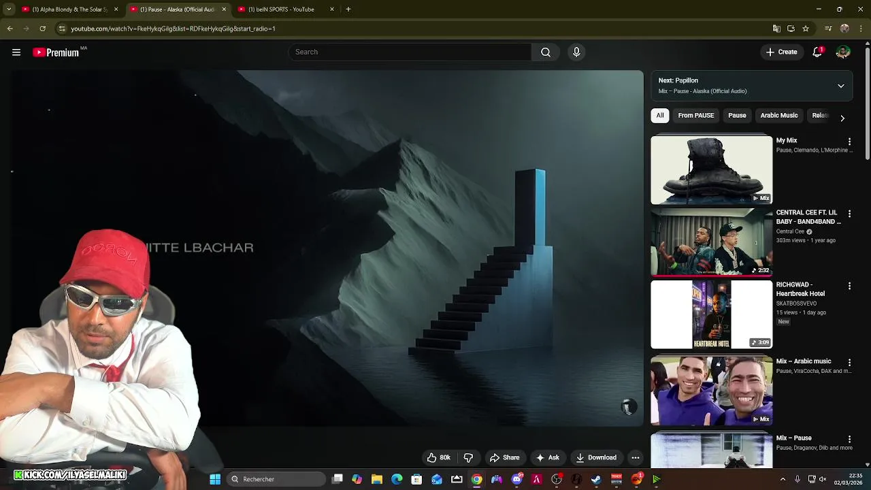
Task: Show more filter chips with the arrow
Action: pos(842,118)
